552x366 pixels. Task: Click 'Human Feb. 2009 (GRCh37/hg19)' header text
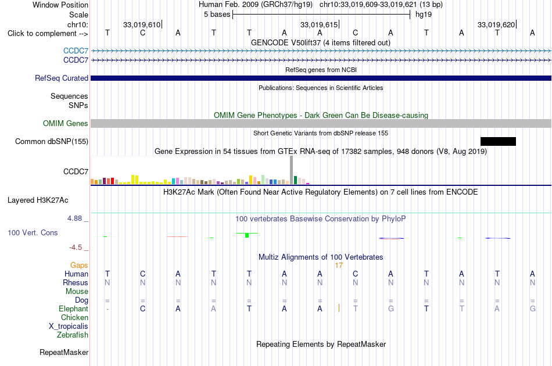(256, 5)
